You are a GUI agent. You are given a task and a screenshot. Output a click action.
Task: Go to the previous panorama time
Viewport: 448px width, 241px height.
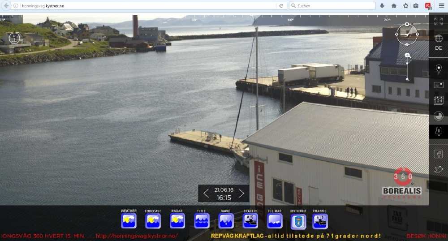click(x=206, y=194)
